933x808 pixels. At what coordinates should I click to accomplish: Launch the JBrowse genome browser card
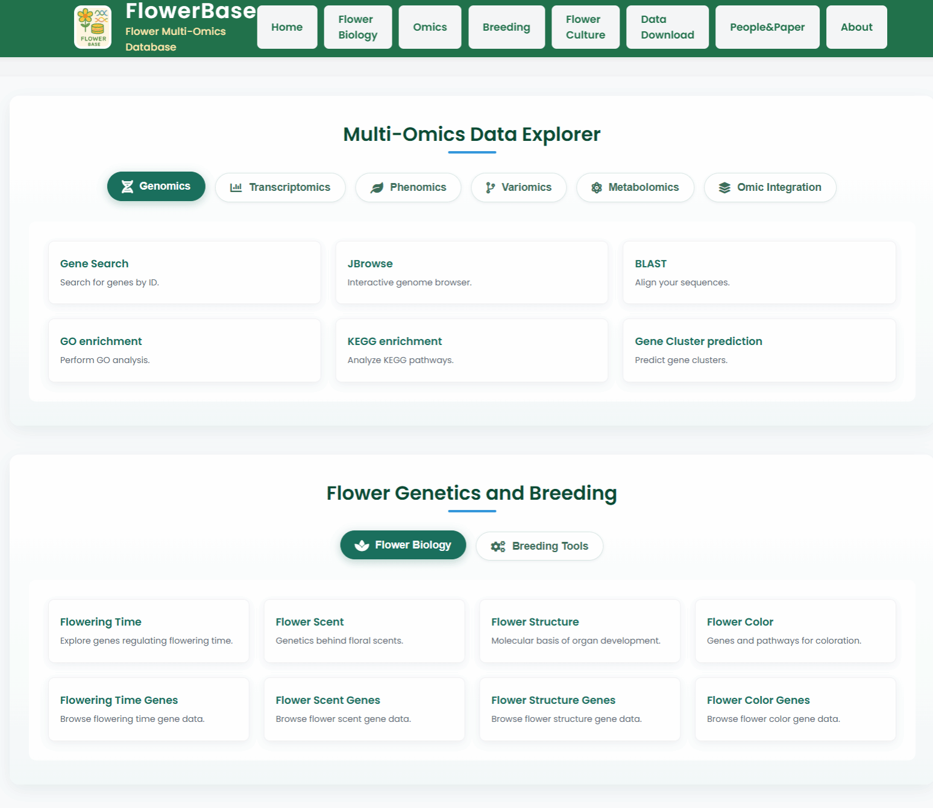[471, 272]
